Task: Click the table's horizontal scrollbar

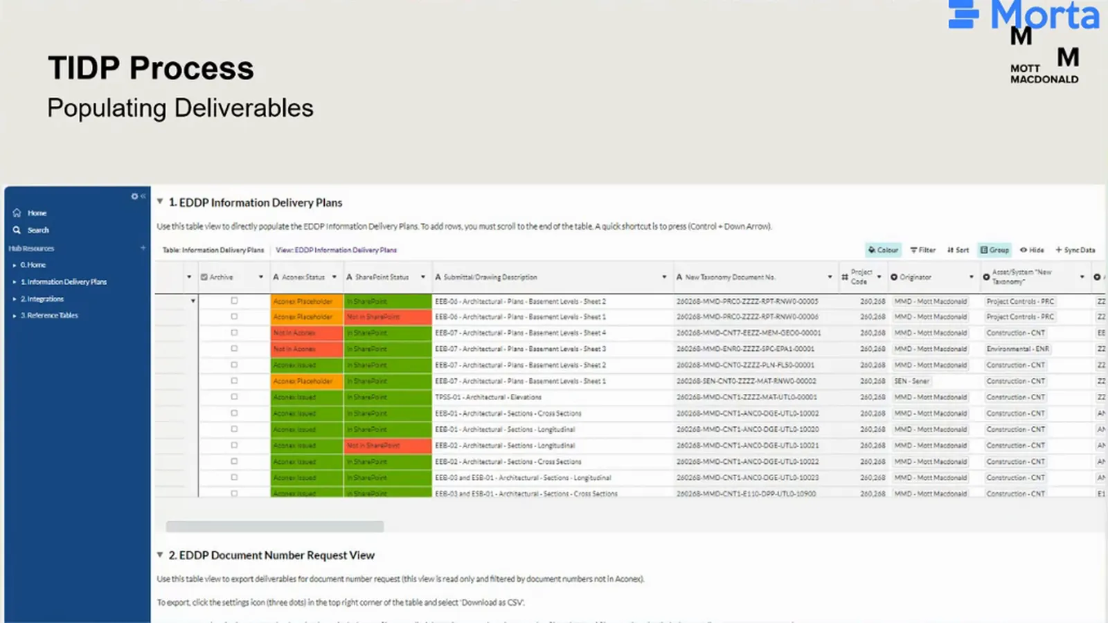Action: pos(275,527)
